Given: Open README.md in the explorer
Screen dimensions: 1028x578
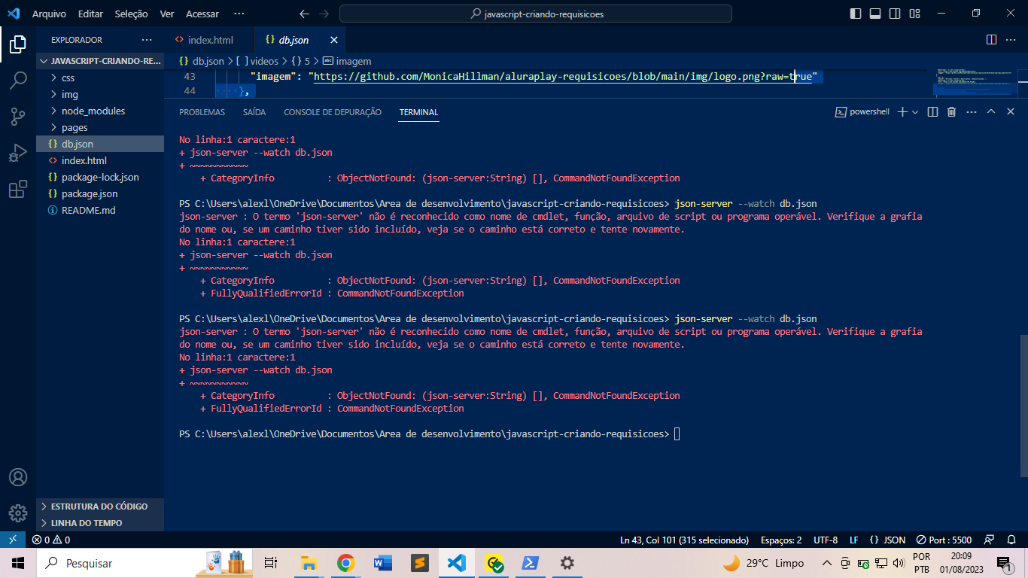Looking at the screenshot, I should [100, 210].
